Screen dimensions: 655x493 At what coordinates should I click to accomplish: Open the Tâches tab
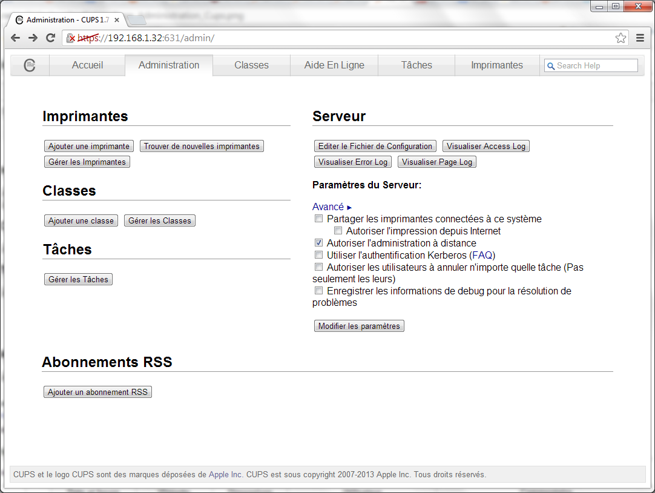pos(416,65)
